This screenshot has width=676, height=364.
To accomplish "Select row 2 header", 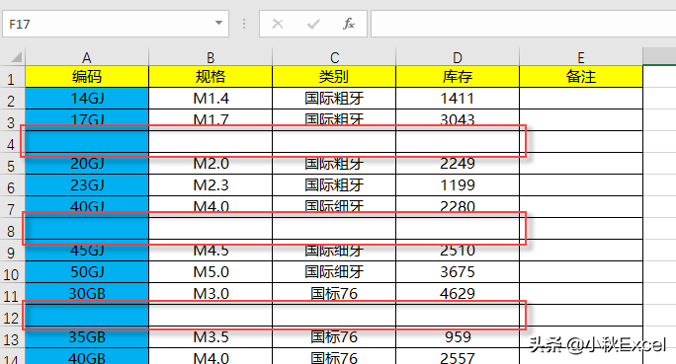I will [12, 100].
